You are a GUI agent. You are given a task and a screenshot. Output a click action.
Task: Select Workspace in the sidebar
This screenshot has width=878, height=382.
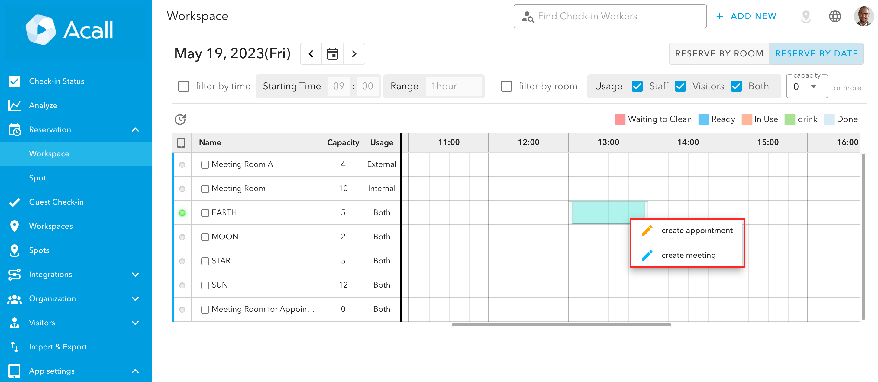pos(76,154)
